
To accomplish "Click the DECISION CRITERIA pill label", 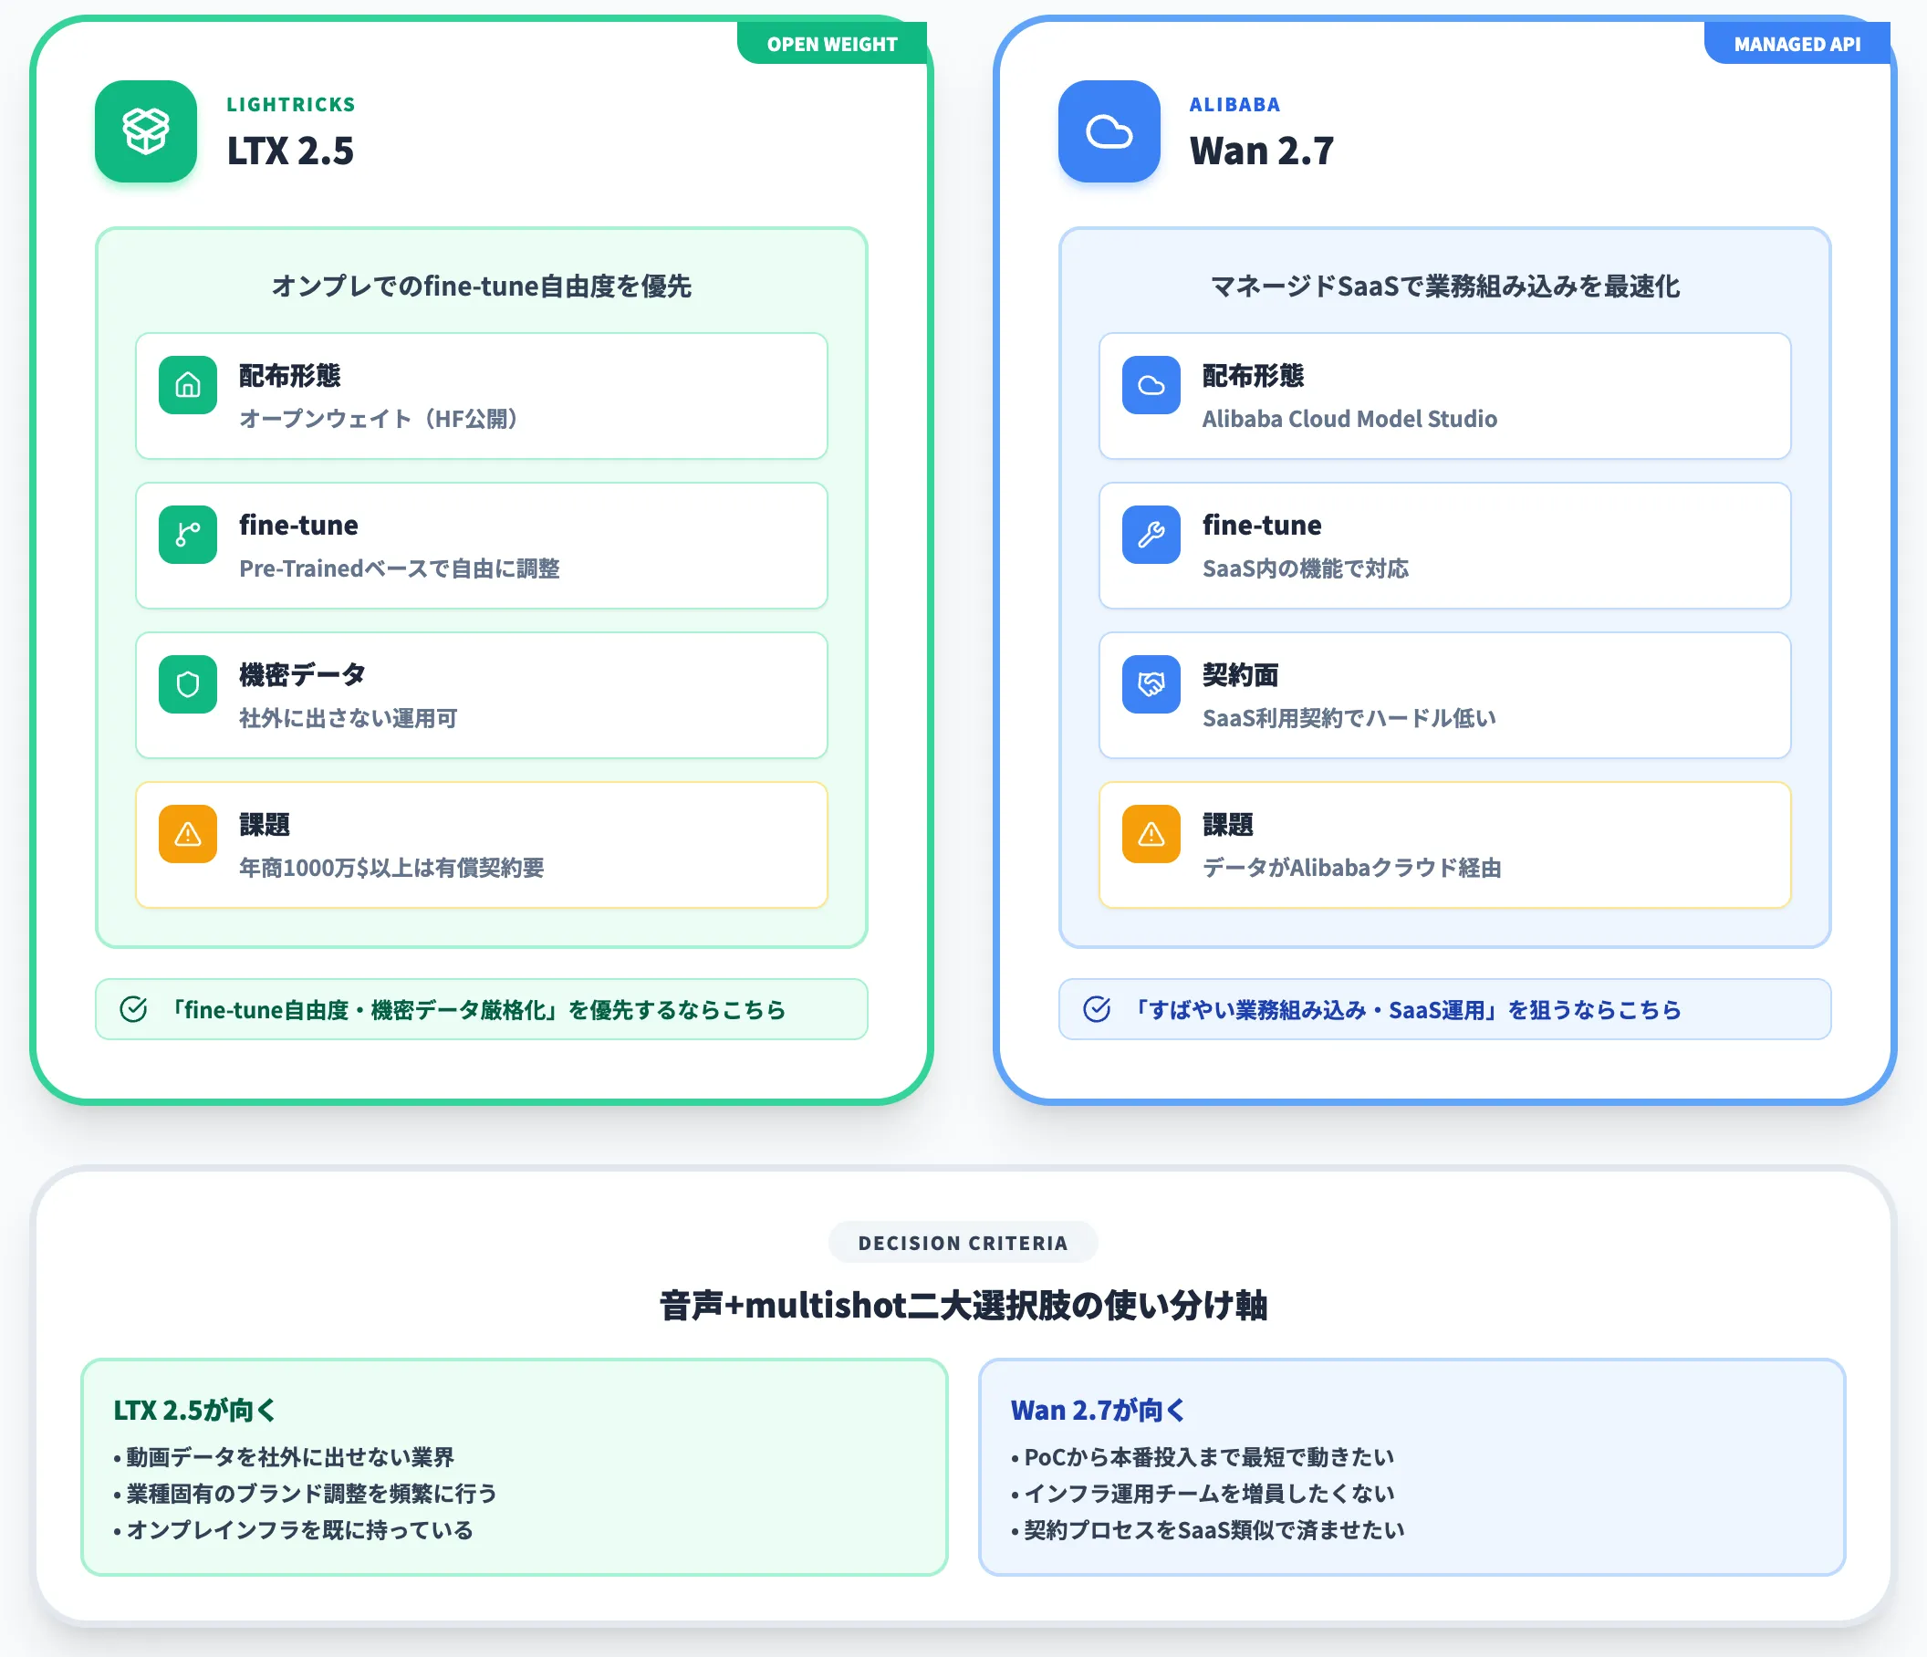I will (x=963, y=1242).
